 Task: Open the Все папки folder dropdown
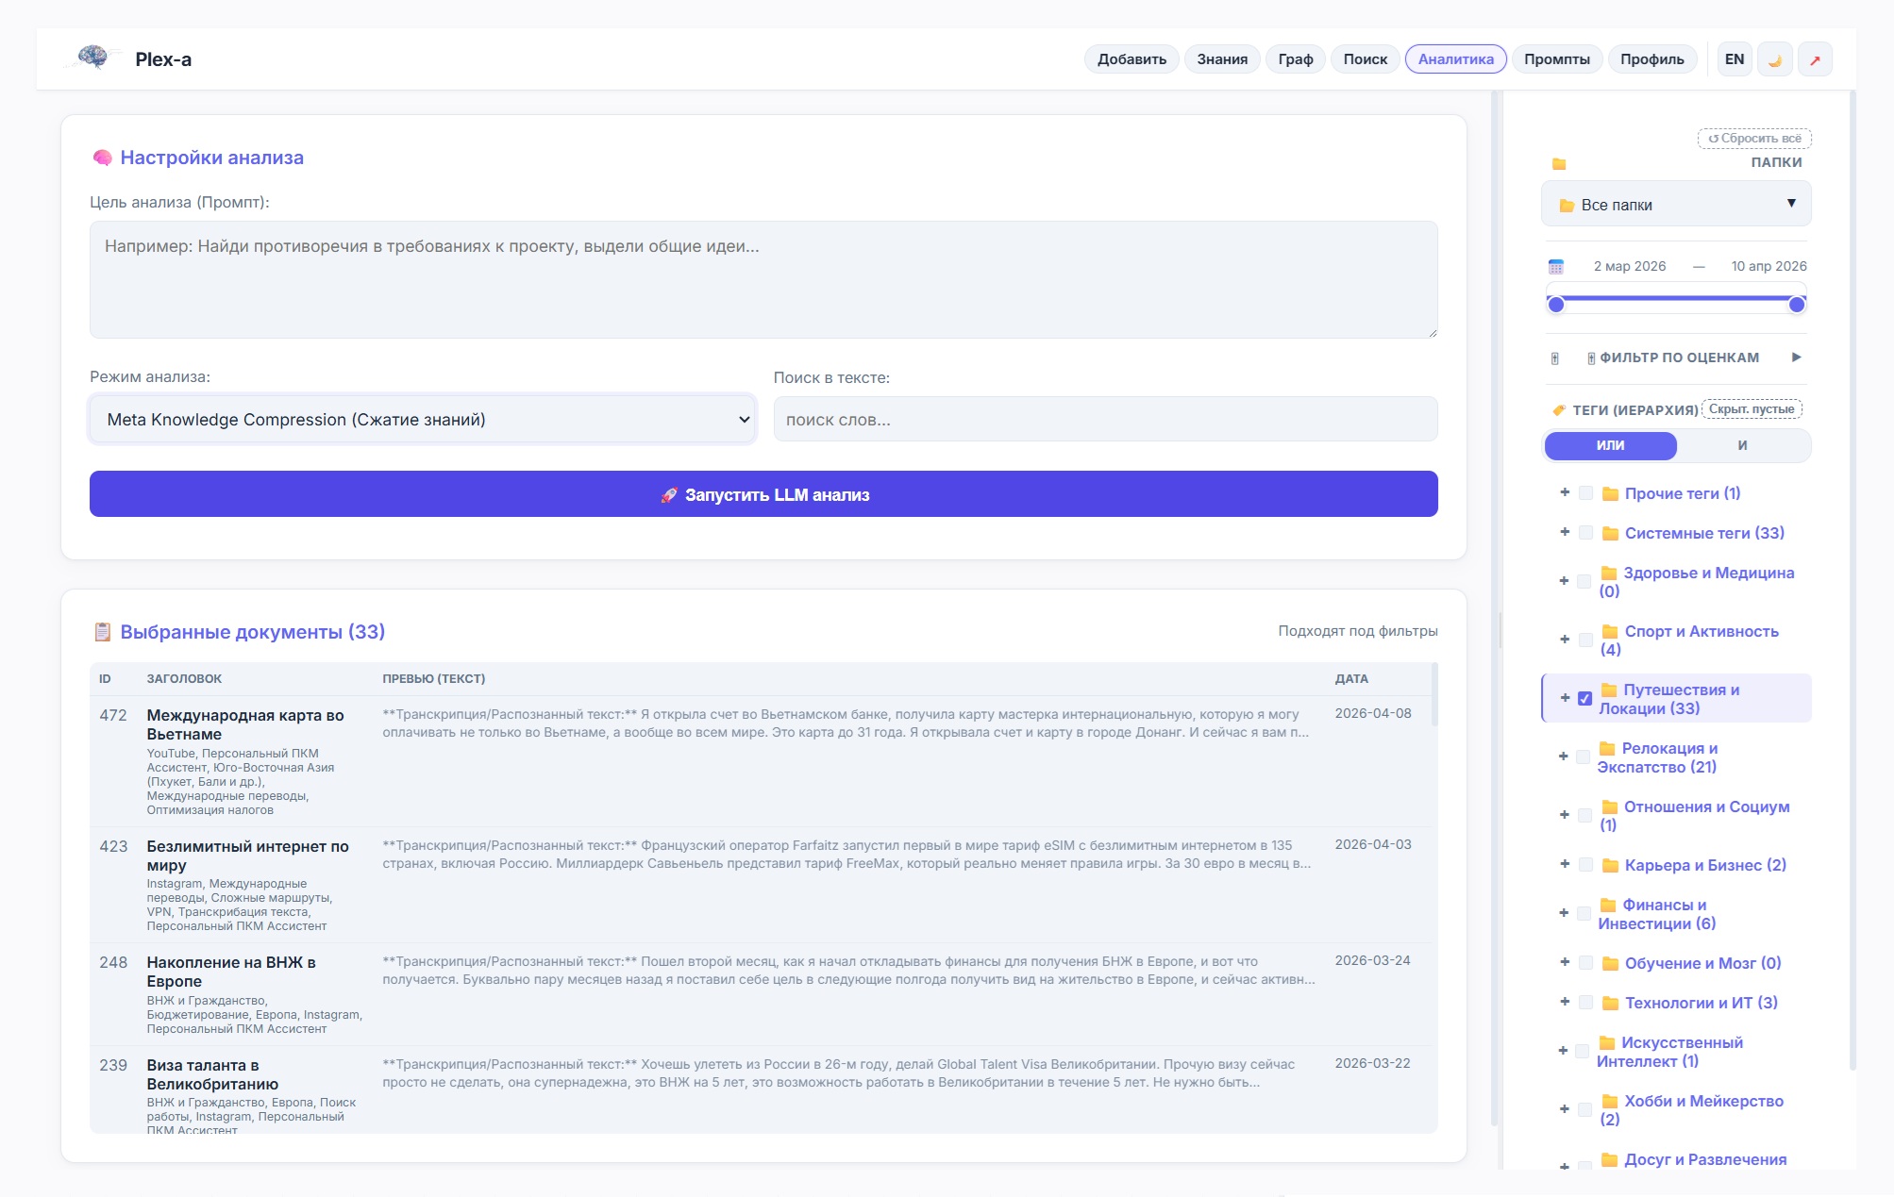click(1676, 205)
